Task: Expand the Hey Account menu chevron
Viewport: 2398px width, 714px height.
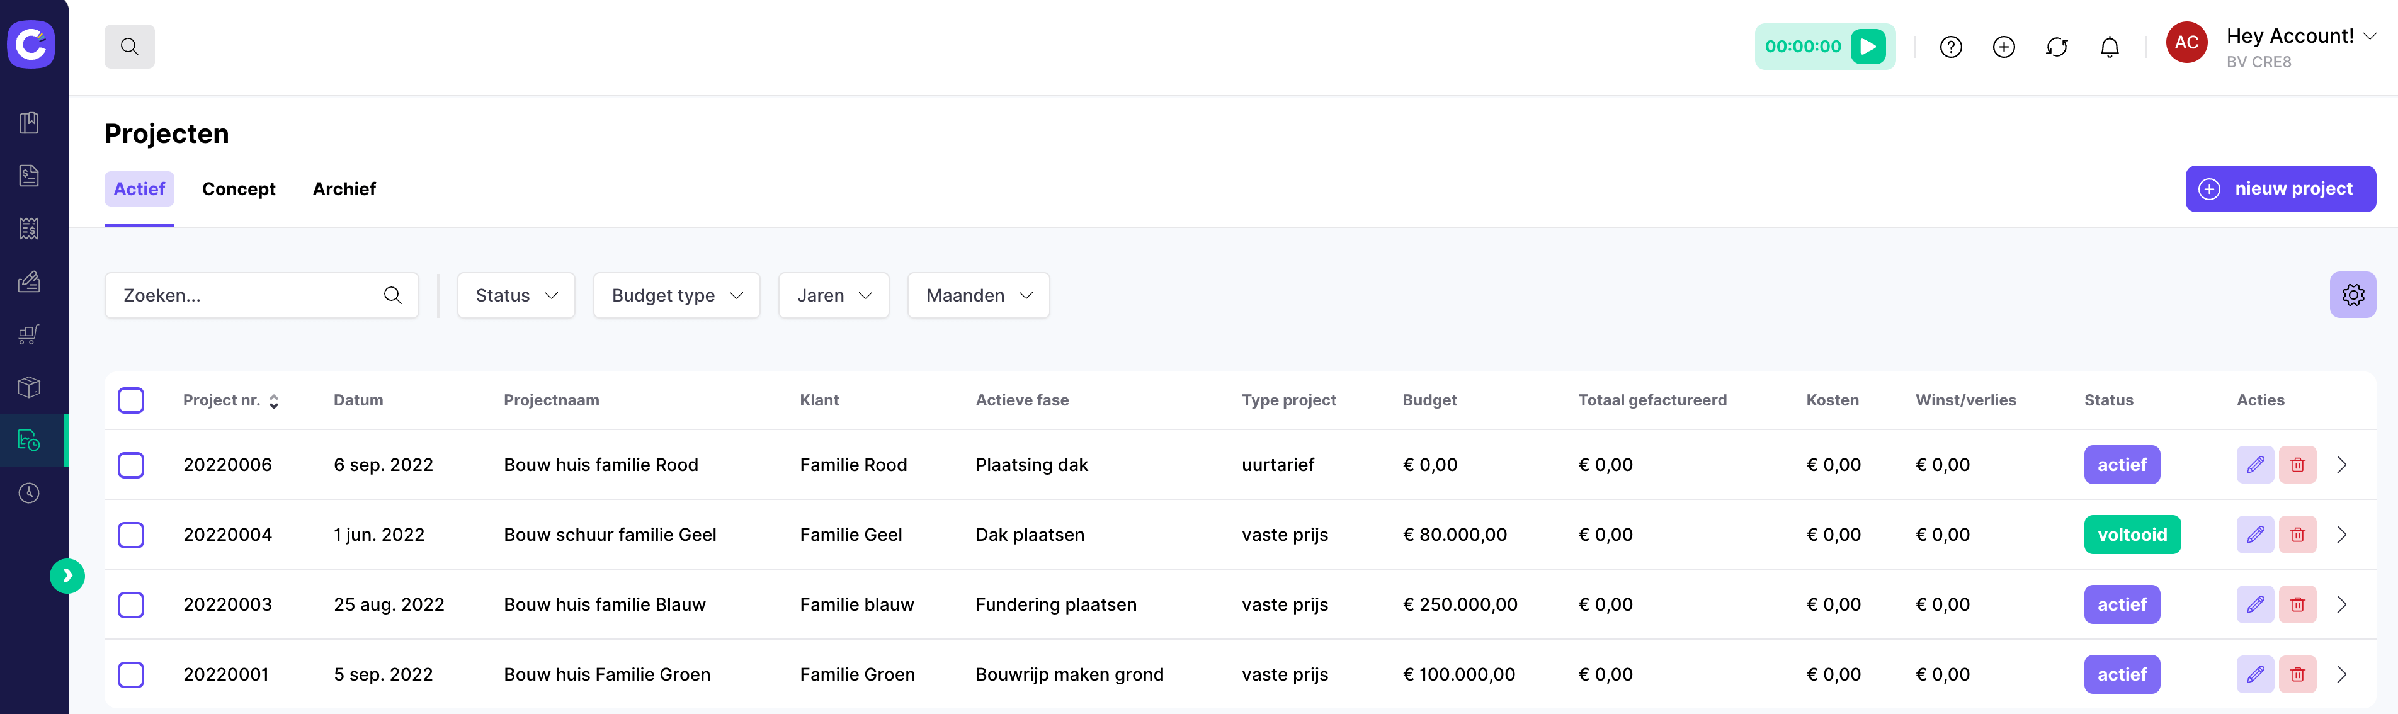Action: 2370,37
